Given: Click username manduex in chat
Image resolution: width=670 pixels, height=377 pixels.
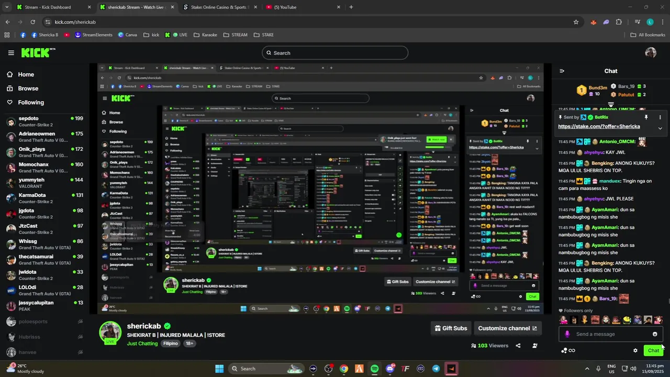Looking at the screenshot, I should [610, 181].
